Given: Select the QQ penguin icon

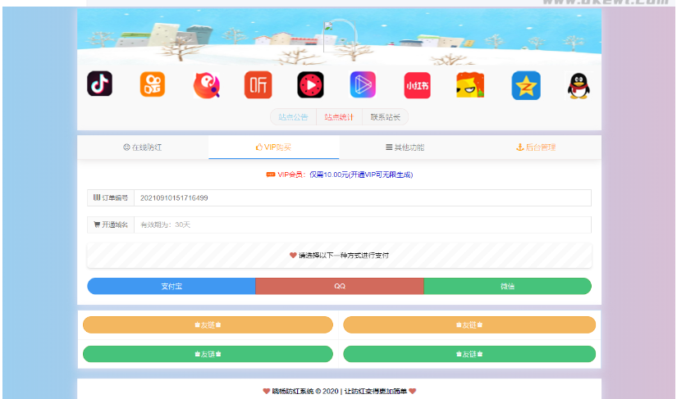Looking at the screenshot, I should pos(579,86).
